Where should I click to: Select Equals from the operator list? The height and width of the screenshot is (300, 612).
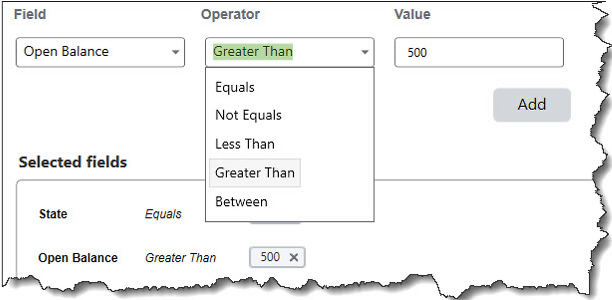235,87
